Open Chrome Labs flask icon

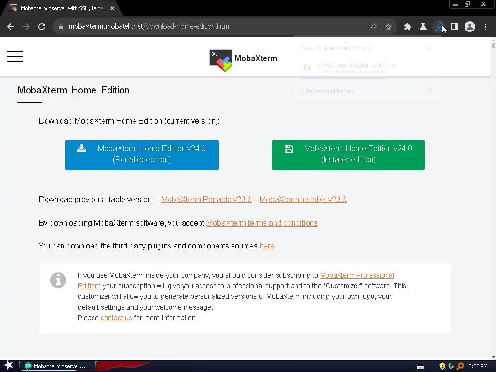423,27
